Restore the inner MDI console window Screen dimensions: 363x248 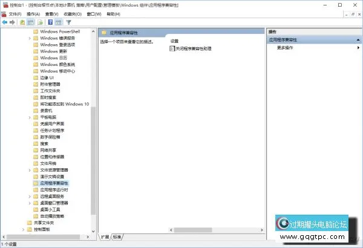click(353, 15)
